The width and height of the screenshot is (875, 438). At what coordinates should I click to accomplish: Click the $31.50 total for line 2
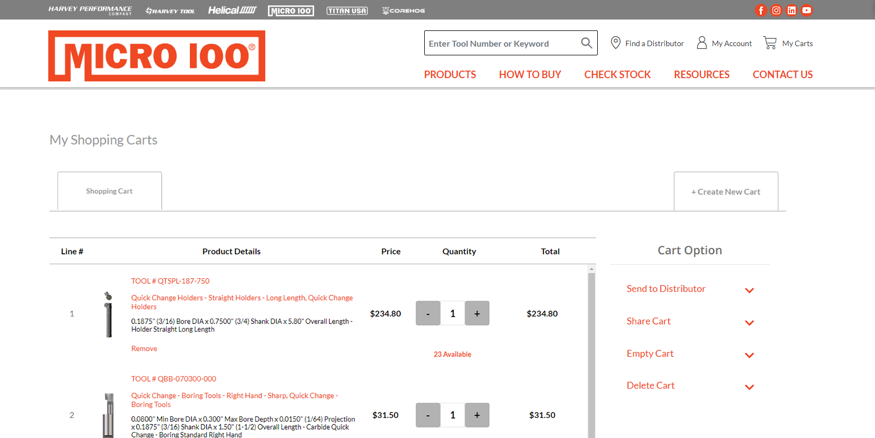pyautogui.click(x=542, y=415)
